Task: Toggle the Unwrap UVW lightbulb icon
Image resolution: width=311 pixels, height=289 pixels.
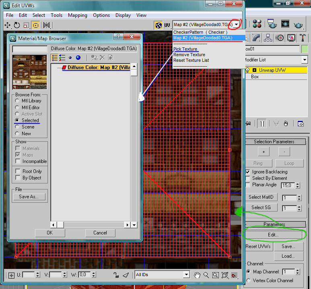Action: pos(247,70)
